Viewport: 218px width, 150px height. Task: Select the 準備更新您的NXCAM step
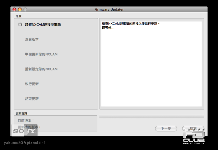tap(41, 54)
